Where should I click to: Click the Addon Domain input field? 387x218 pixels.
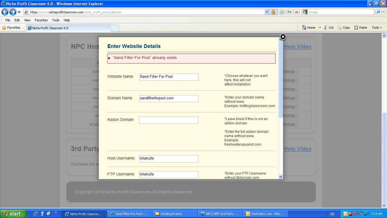[169, 120]
